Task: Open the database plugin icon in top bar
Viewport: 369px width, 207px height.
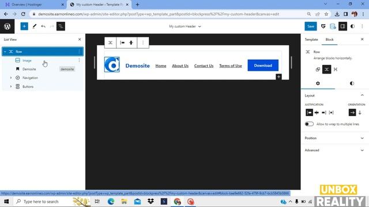Action: pos(333,26)
